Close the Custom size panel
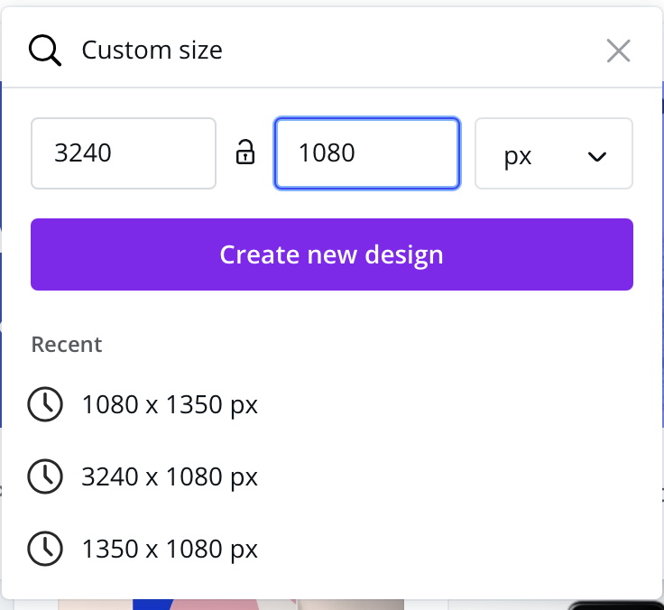664x610 pixels. [x=618, y=51]
